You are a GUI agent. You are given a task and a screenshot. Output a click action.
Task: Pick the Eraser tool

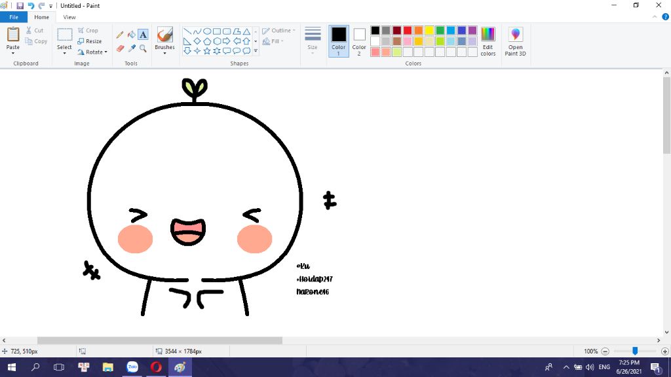point(120,48)
